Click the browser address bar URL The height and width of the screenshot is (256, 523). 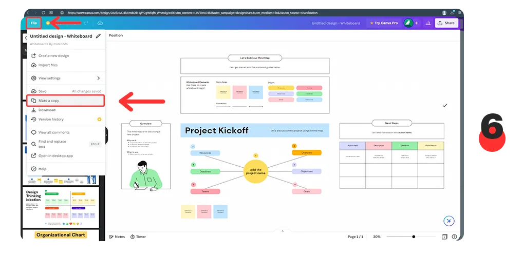[193, 13]
